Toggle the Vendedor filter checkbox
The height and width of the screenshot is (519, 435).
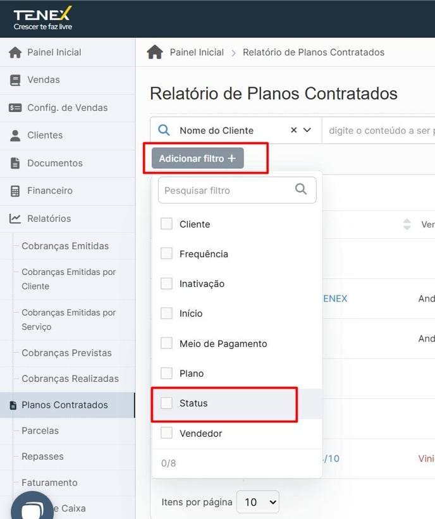click(166, 433)
